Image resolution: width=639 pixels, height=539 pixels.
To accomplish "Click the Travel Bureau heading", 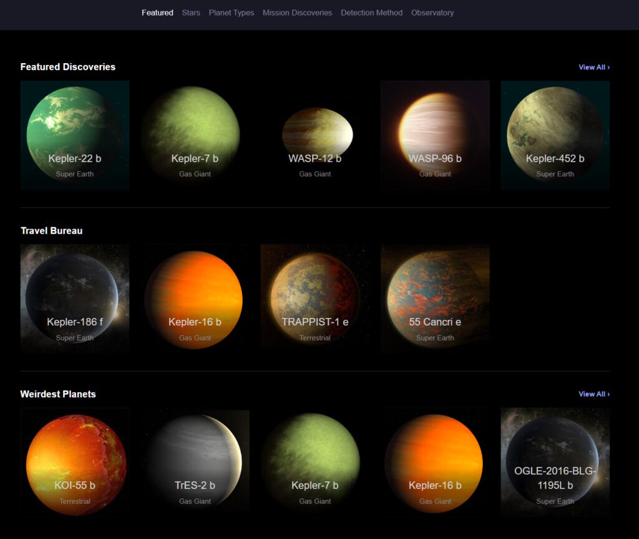I will click(x=51, y=231).
